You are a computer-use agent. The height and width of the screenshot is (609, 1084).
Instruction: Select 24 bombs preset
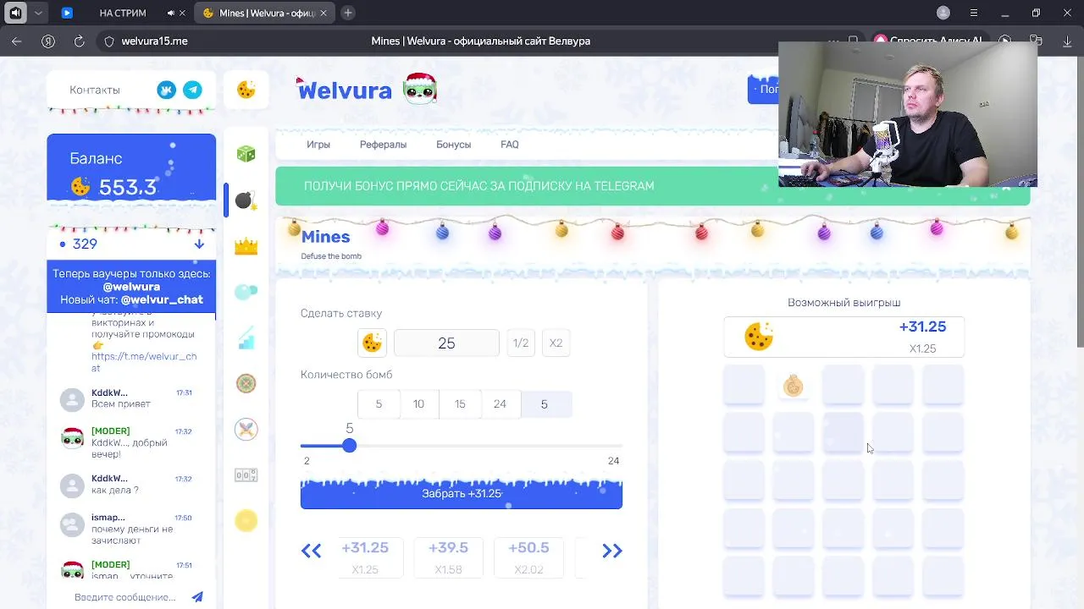[500, 404]
